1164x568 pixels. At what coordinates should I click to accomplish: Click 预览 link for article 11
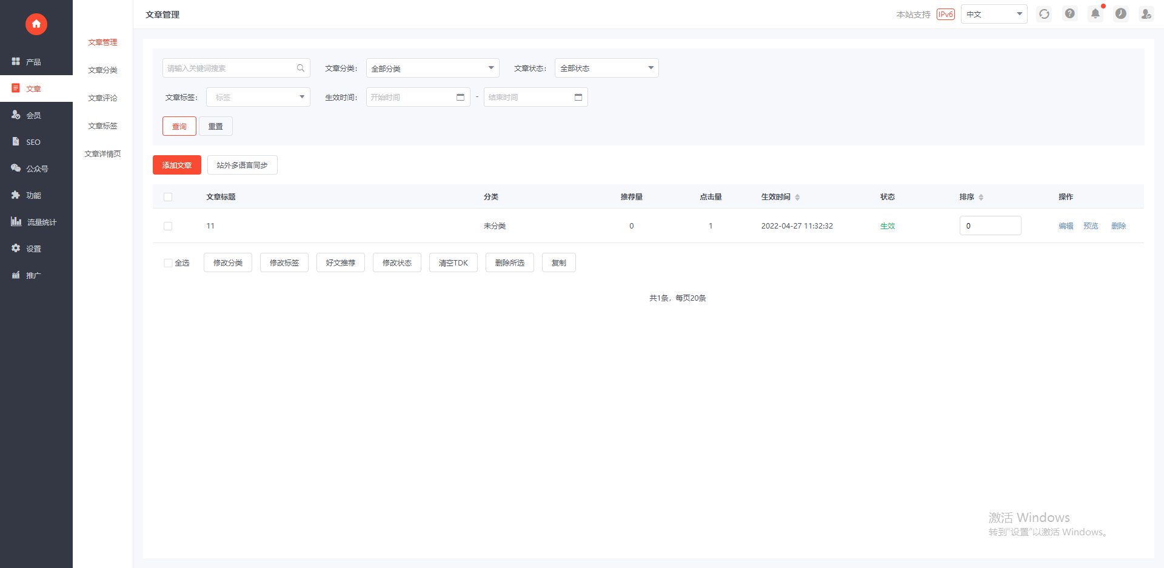click(1091, 226)
